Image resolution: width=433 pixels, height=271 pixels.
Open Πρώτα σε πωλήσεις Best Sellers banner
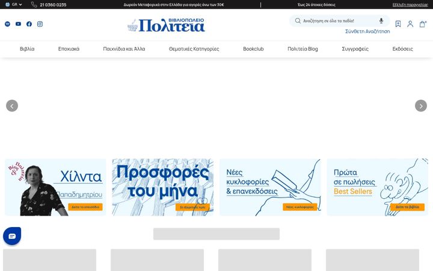click(378, 187)
